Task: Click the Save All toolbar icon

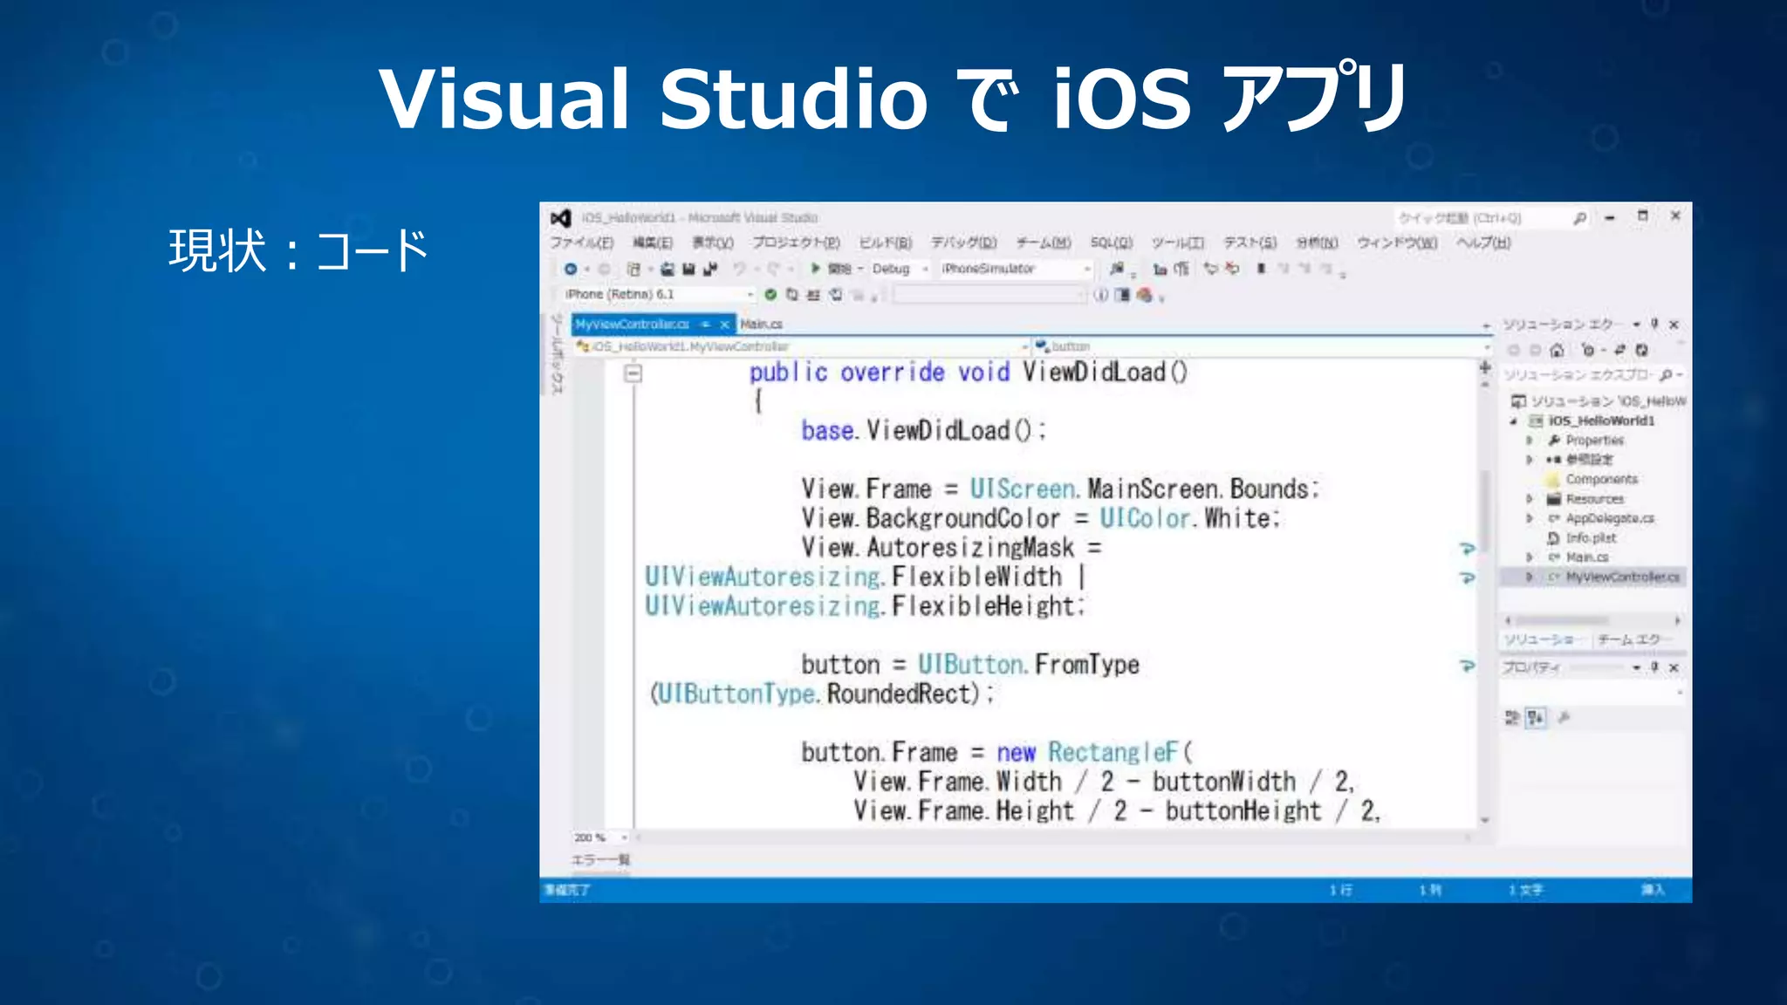Action: pos(709,269)
